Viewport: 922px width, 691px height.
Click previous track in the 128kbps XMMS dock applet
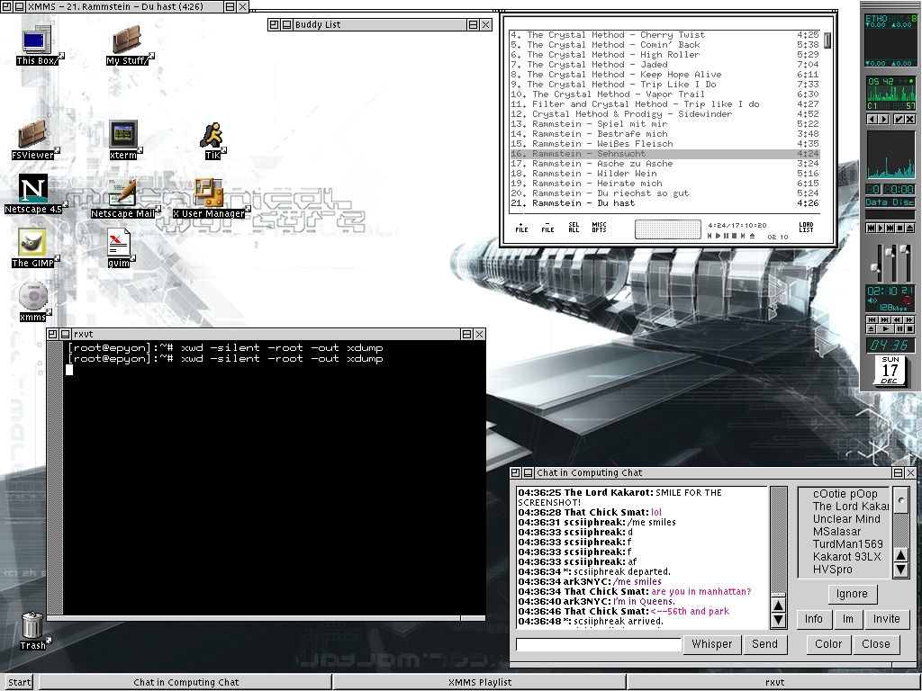click(x=872, y=319)
